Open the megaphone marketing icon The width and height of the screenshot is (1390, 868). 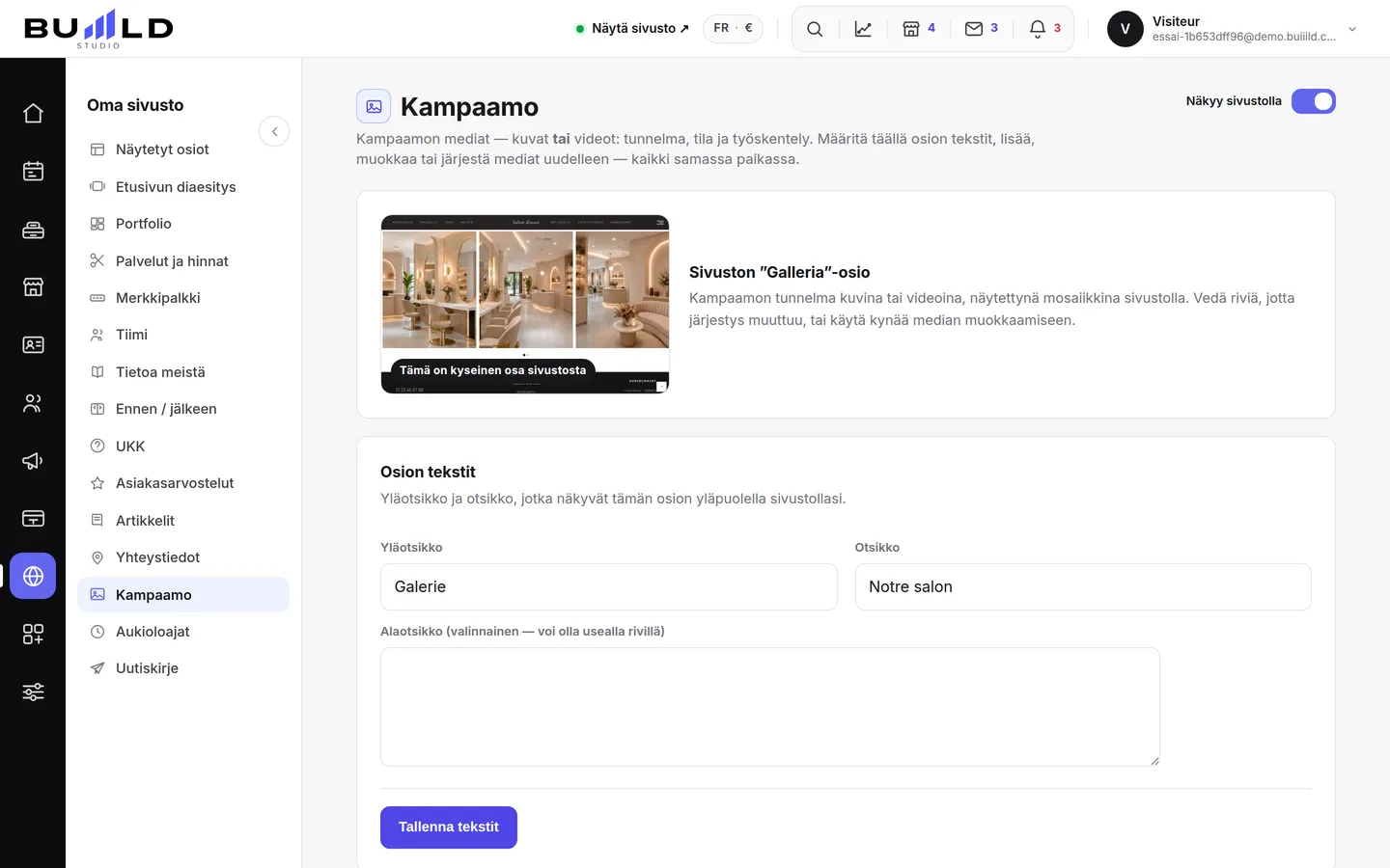[33, 461]
